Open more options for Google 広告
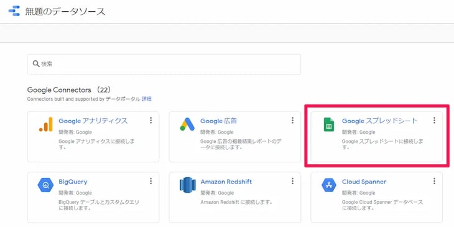The image size is (454, 227). coord(293,120)
